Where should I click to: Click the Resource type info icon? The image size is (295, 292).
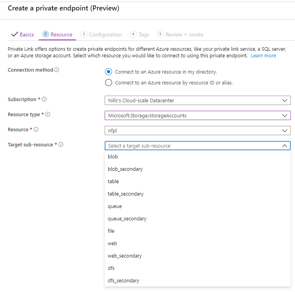pos(48,114)
